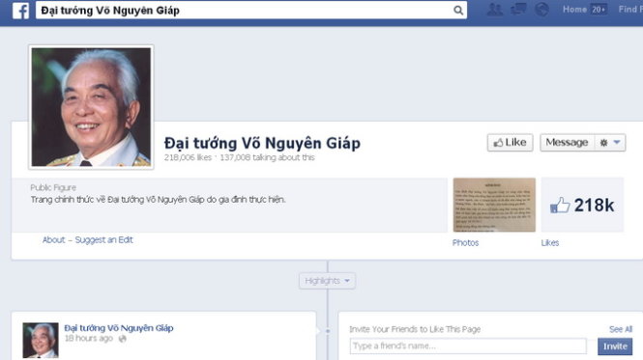Expand the Highlights dropdown
The image size is (643, 360).
point(327,281)
